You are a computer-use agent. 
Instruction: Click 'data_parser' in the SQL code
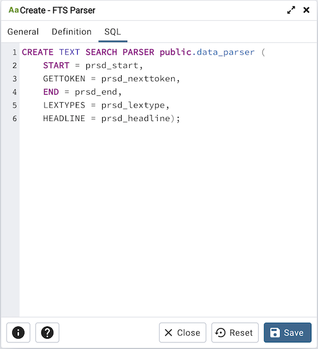click(226, 53)
